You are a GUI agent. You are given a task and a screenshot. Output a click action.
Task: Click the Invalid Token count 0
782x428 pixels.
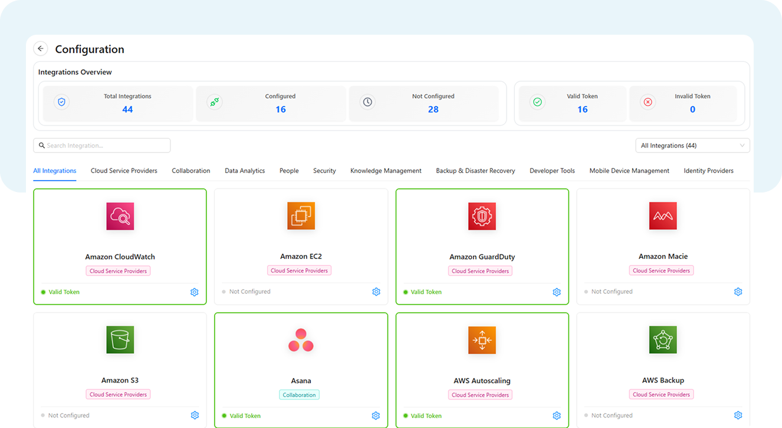[x=692, y=110]
